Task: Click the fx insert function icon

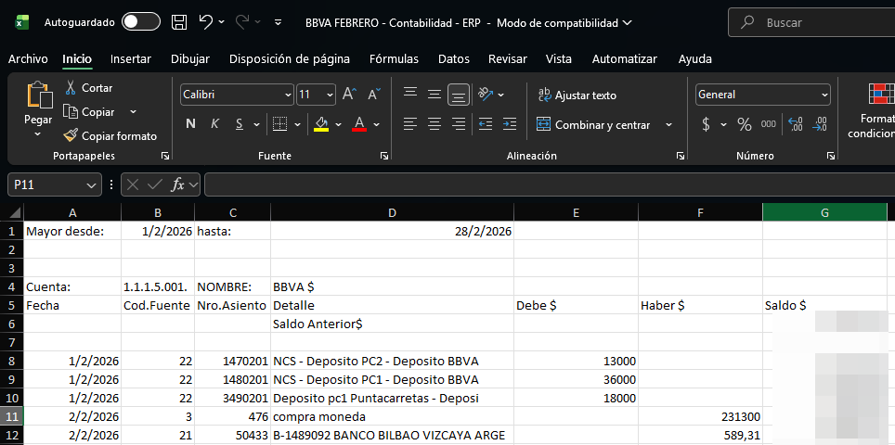Action: 178,184
